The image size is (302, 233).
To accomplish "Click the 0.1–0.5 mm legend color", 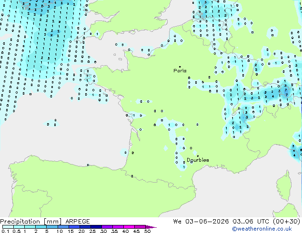I will coord(8,227).
